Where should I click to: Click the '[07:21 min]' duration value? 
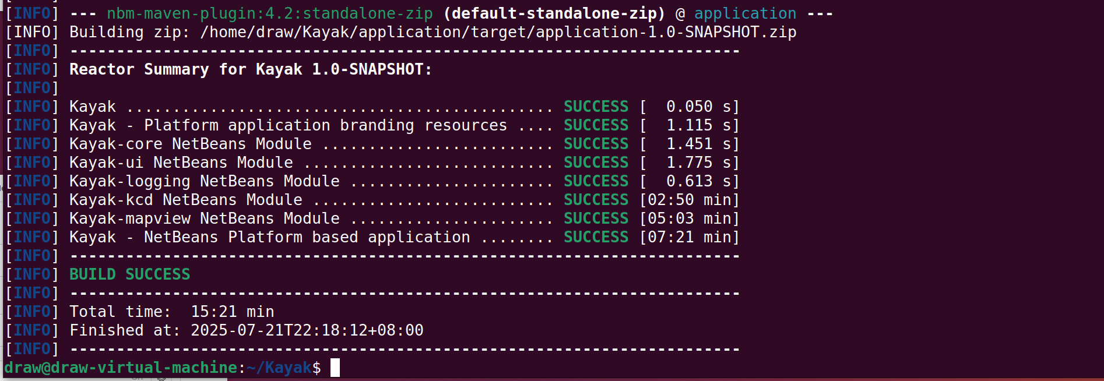coord(690,237)
